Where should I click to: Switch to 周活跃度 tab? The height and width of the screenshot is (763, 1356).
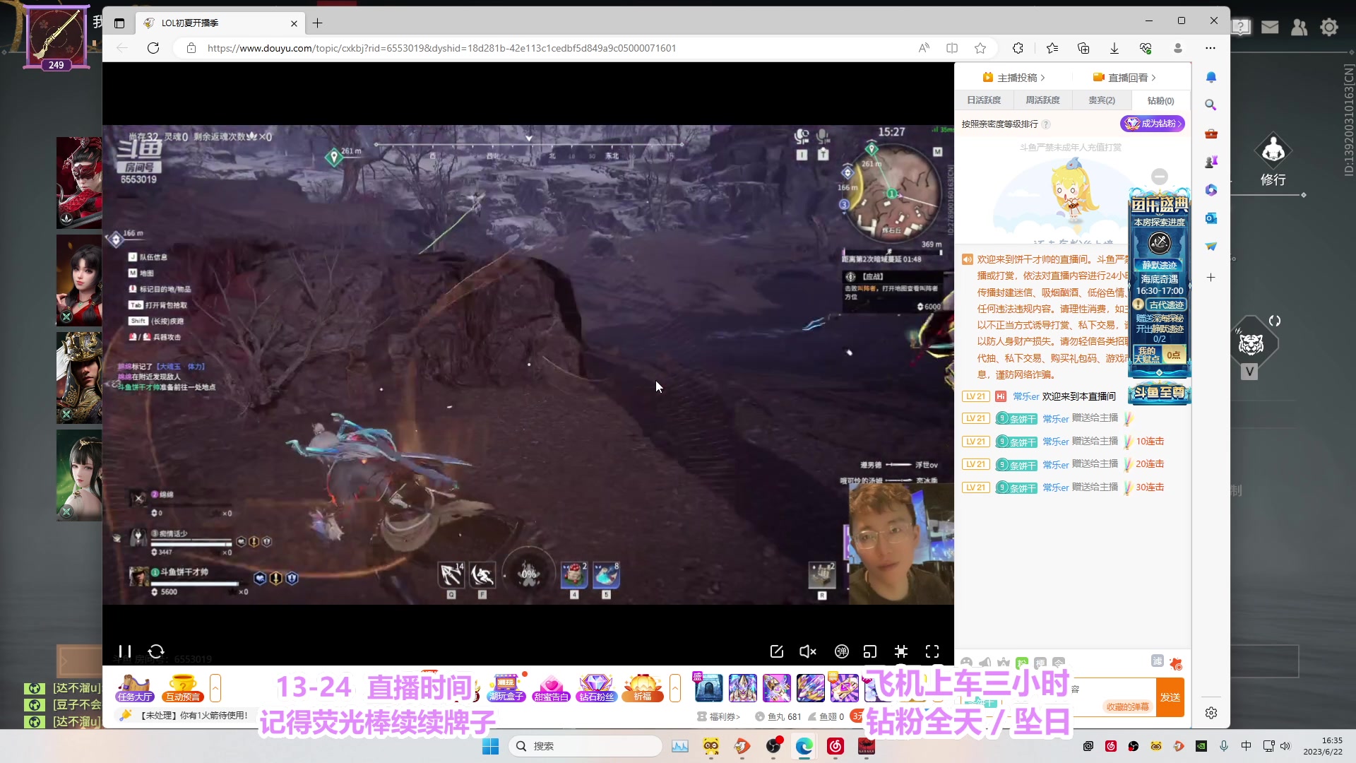[1043, 100]
